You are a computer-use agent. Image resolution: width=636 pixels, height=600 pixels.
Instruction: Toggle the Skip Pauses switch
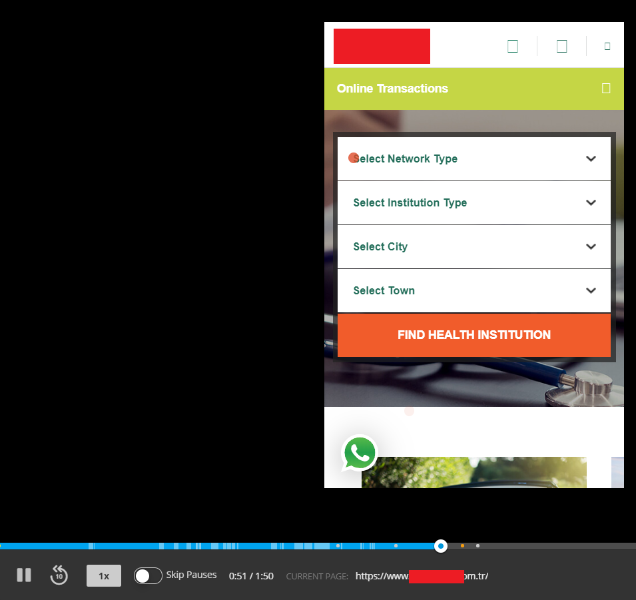point(148,575)
